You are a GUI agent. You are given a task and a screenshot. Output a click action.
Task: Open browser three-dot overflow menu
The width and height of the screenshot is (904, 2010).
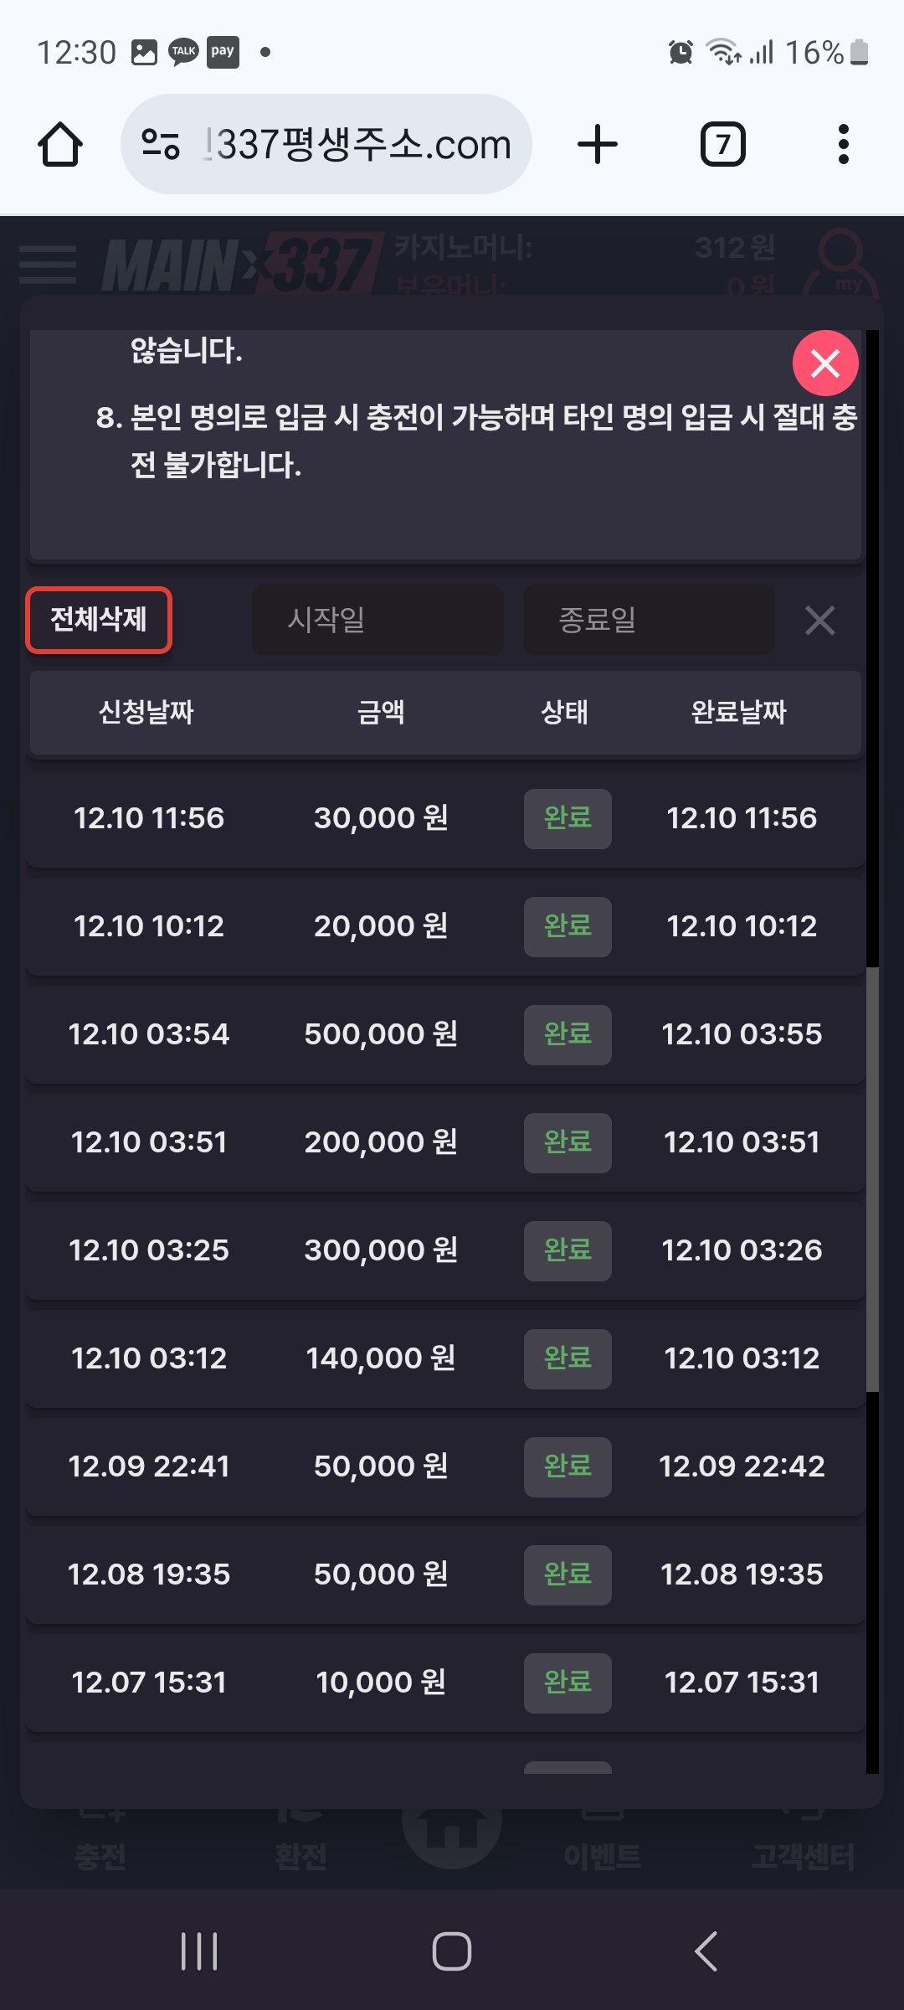pyautogui.click(x=843, y=144)
